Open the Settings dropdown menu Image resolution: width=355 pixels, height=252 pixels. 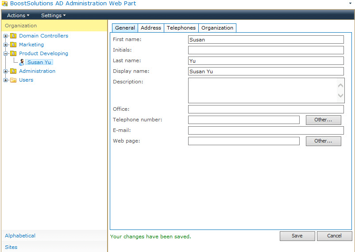pyautogui.click(x=53, y=15)
